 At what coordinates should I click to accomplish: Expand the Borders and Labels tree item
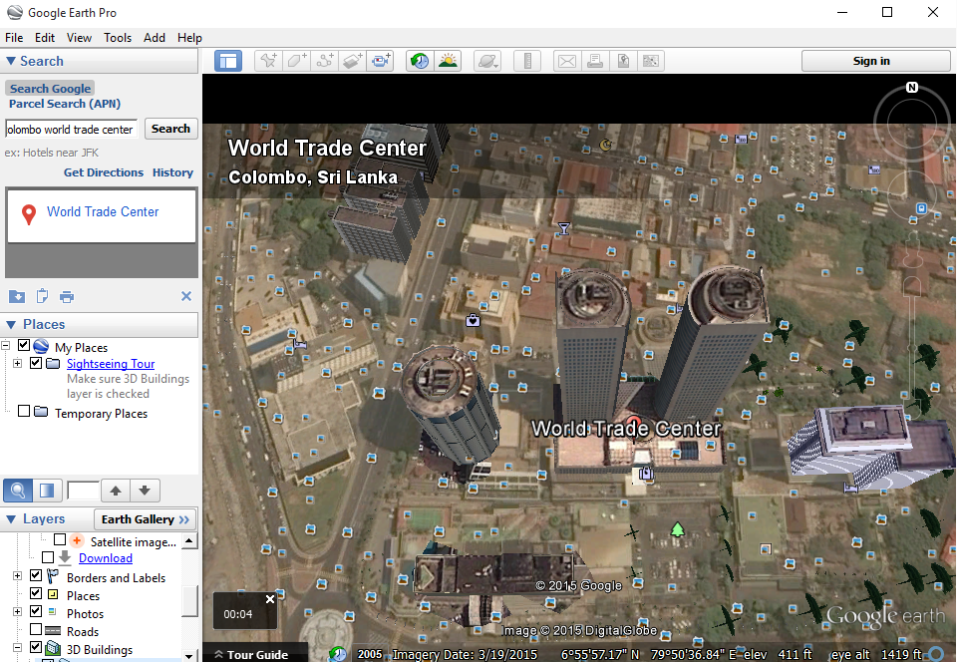coord(17,577)
